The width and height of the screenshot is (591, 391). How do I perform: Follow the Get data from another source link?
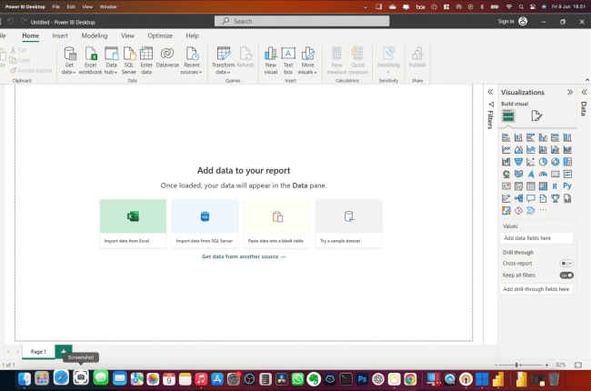[244, 256]
